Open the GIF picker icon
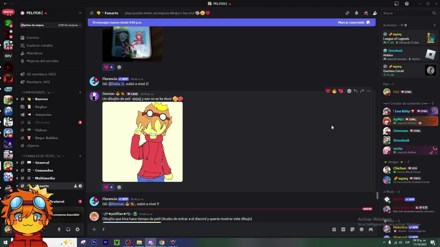 (x=343, y=230)
